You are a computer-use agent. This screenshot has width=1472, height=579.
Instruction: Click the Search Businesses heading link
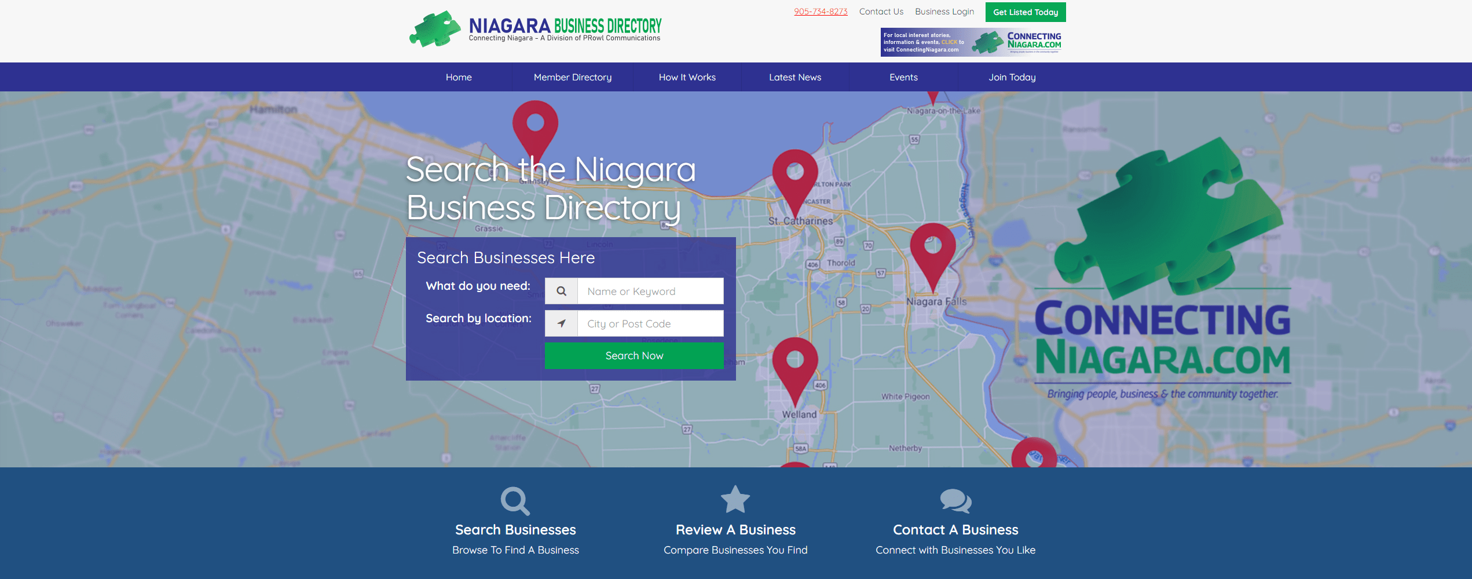pos(515,530)
